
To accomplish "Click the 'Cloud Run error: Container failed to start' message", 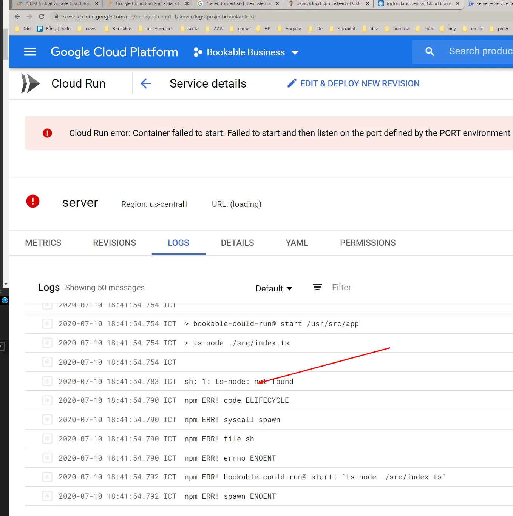I will pos(290,133).
